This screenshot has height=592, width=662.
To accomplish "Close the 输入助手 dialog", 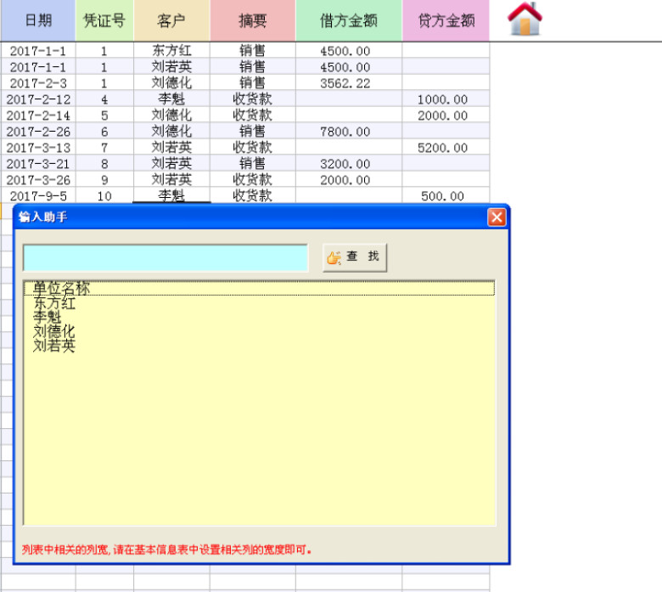I will pos(496,217).
